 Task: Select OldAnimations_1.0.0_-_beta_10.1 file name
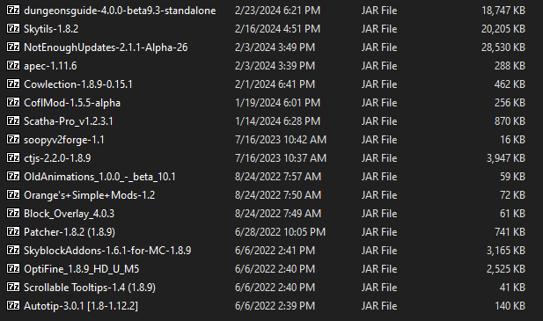point(99,177)
